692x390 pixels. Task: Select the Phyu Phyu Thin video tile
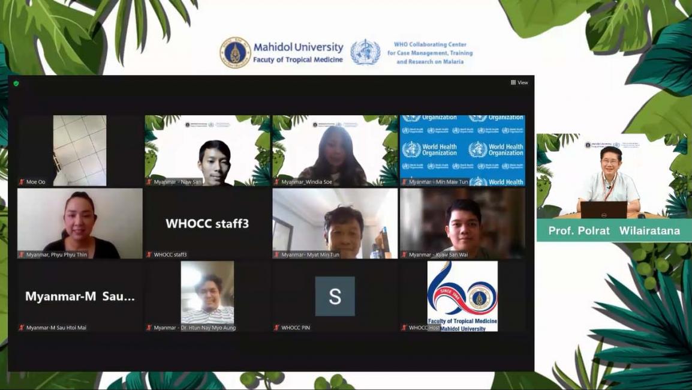pos(80,223)
